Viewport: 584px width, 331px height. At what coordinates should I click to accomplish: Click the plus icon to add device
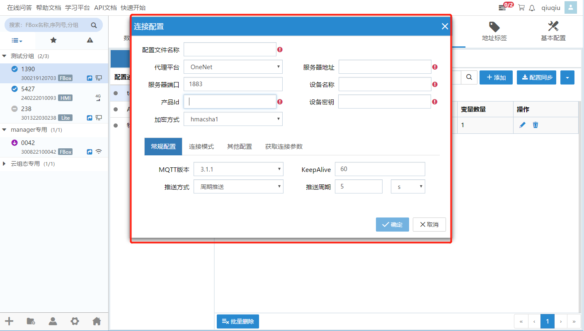point(9,321)
